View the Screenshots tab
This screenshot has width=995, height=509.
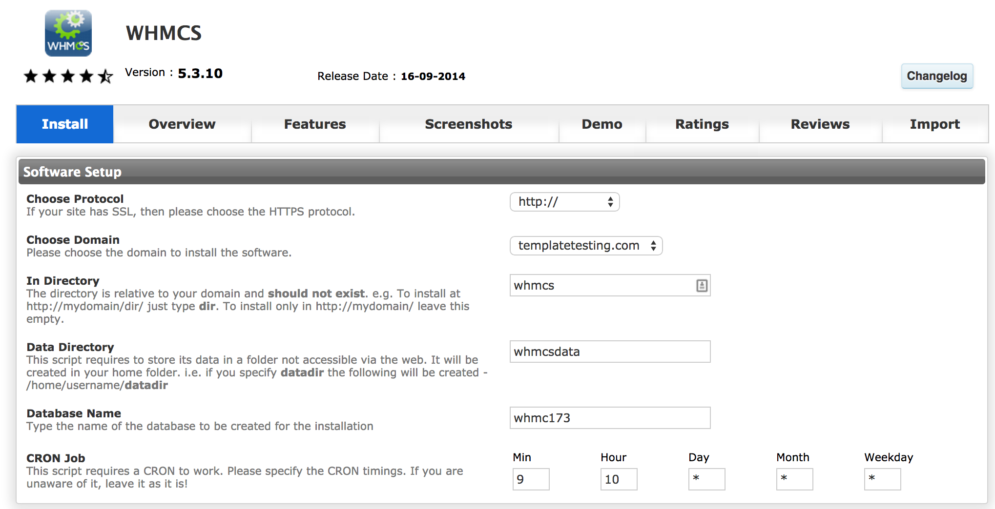469,124
